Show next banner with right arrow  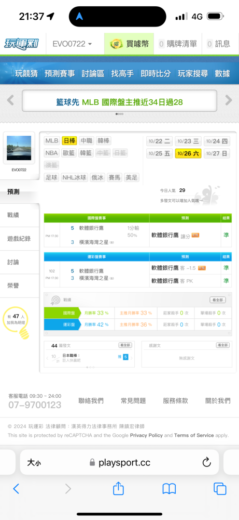pyautogui.click(x=229, y=100)
